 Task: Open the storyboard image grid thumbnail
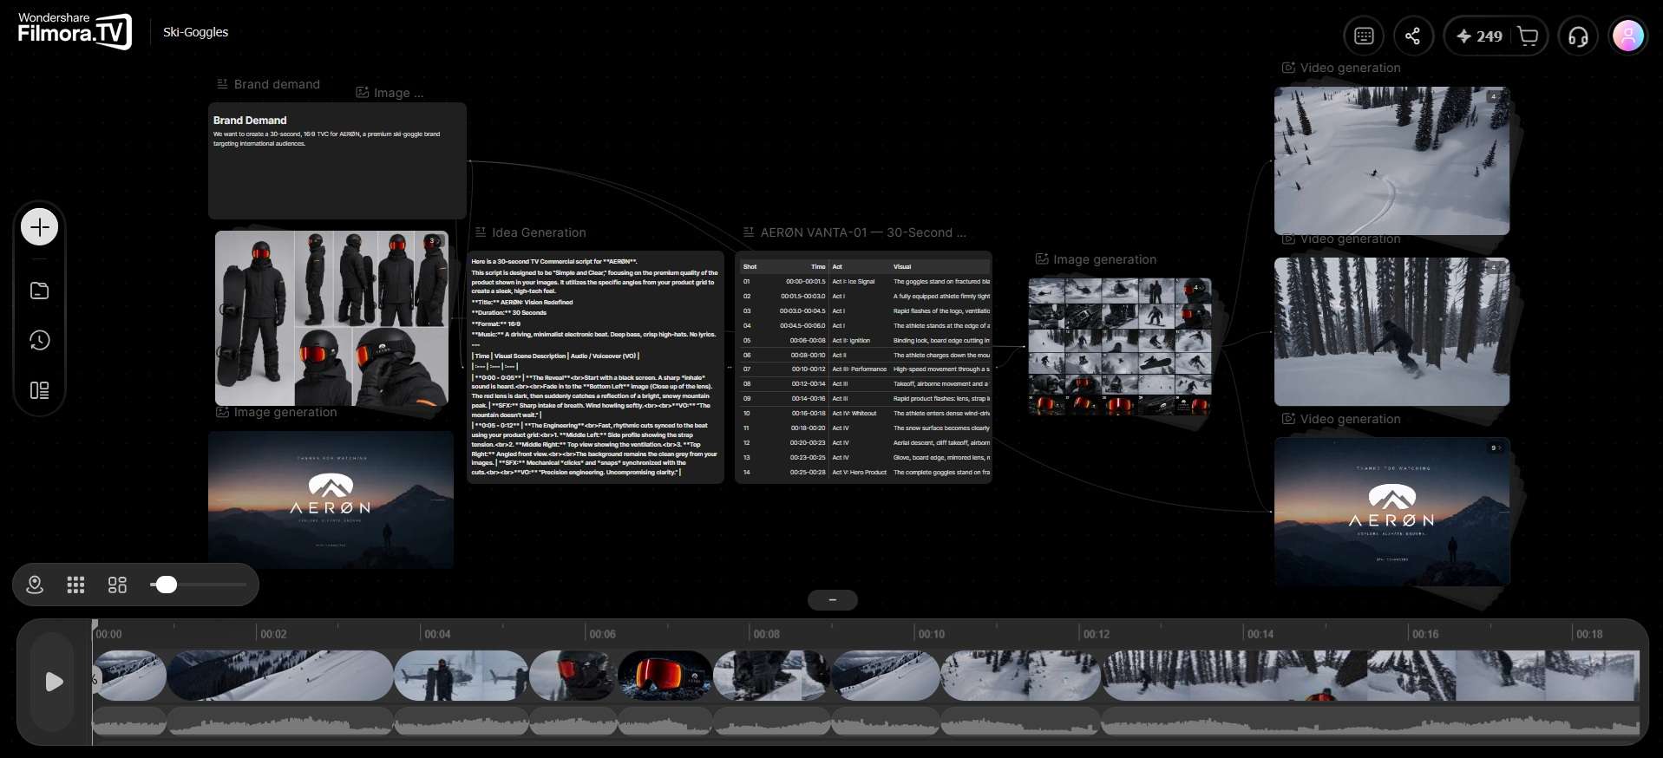pos(1120,346)
